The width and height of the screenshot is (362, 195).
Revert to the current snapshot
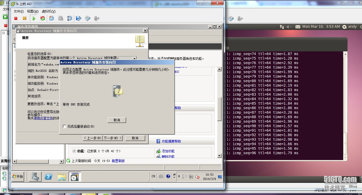61,18
